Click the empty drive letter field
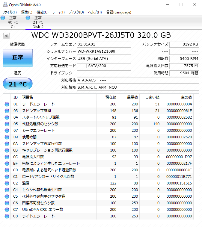 [104, 73]
